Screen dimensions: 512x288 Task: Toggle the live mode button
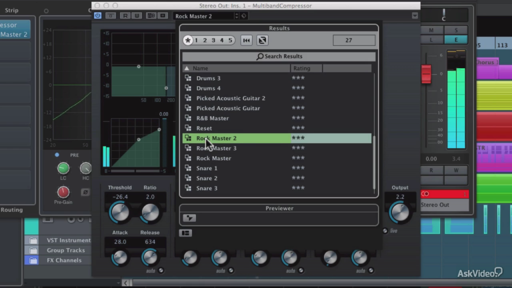(385, 231)
